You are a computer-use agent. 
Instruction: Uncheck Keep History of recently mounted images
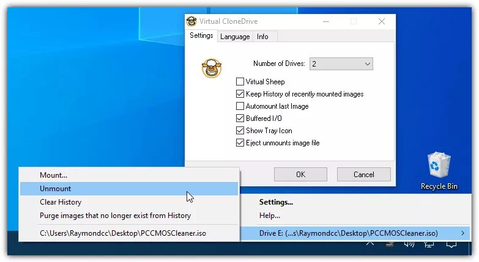(240, 94)
